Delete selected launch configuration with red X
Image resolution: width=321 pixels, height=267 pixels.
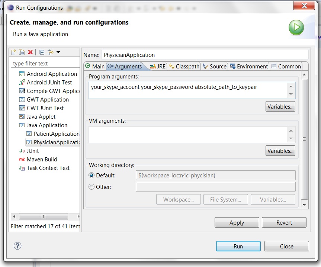tap(30, 52)
